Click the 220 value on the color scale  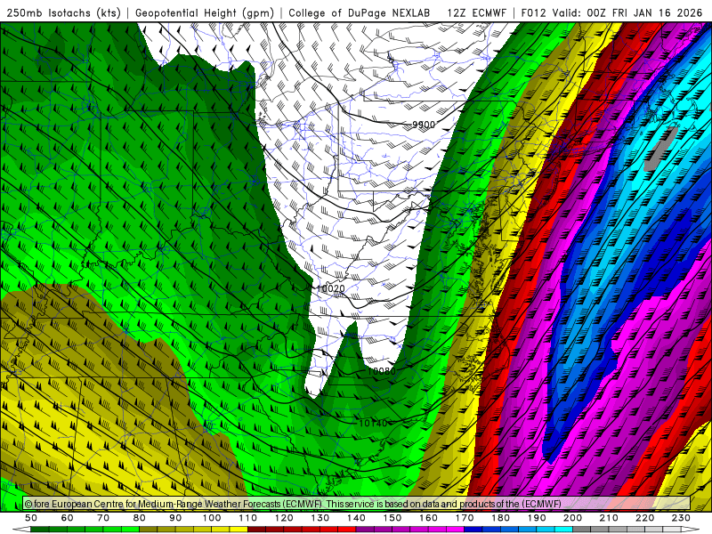[644, 518]
